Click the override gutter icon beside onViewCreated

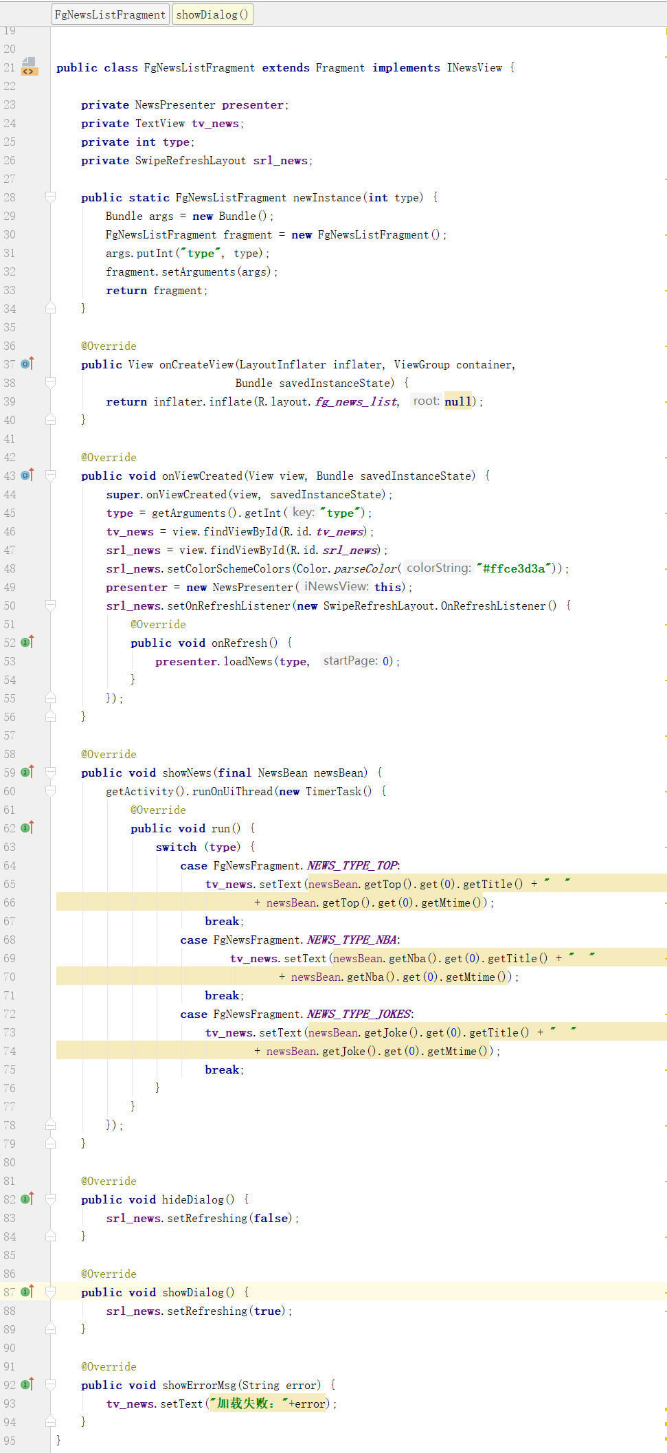[27, 475]
